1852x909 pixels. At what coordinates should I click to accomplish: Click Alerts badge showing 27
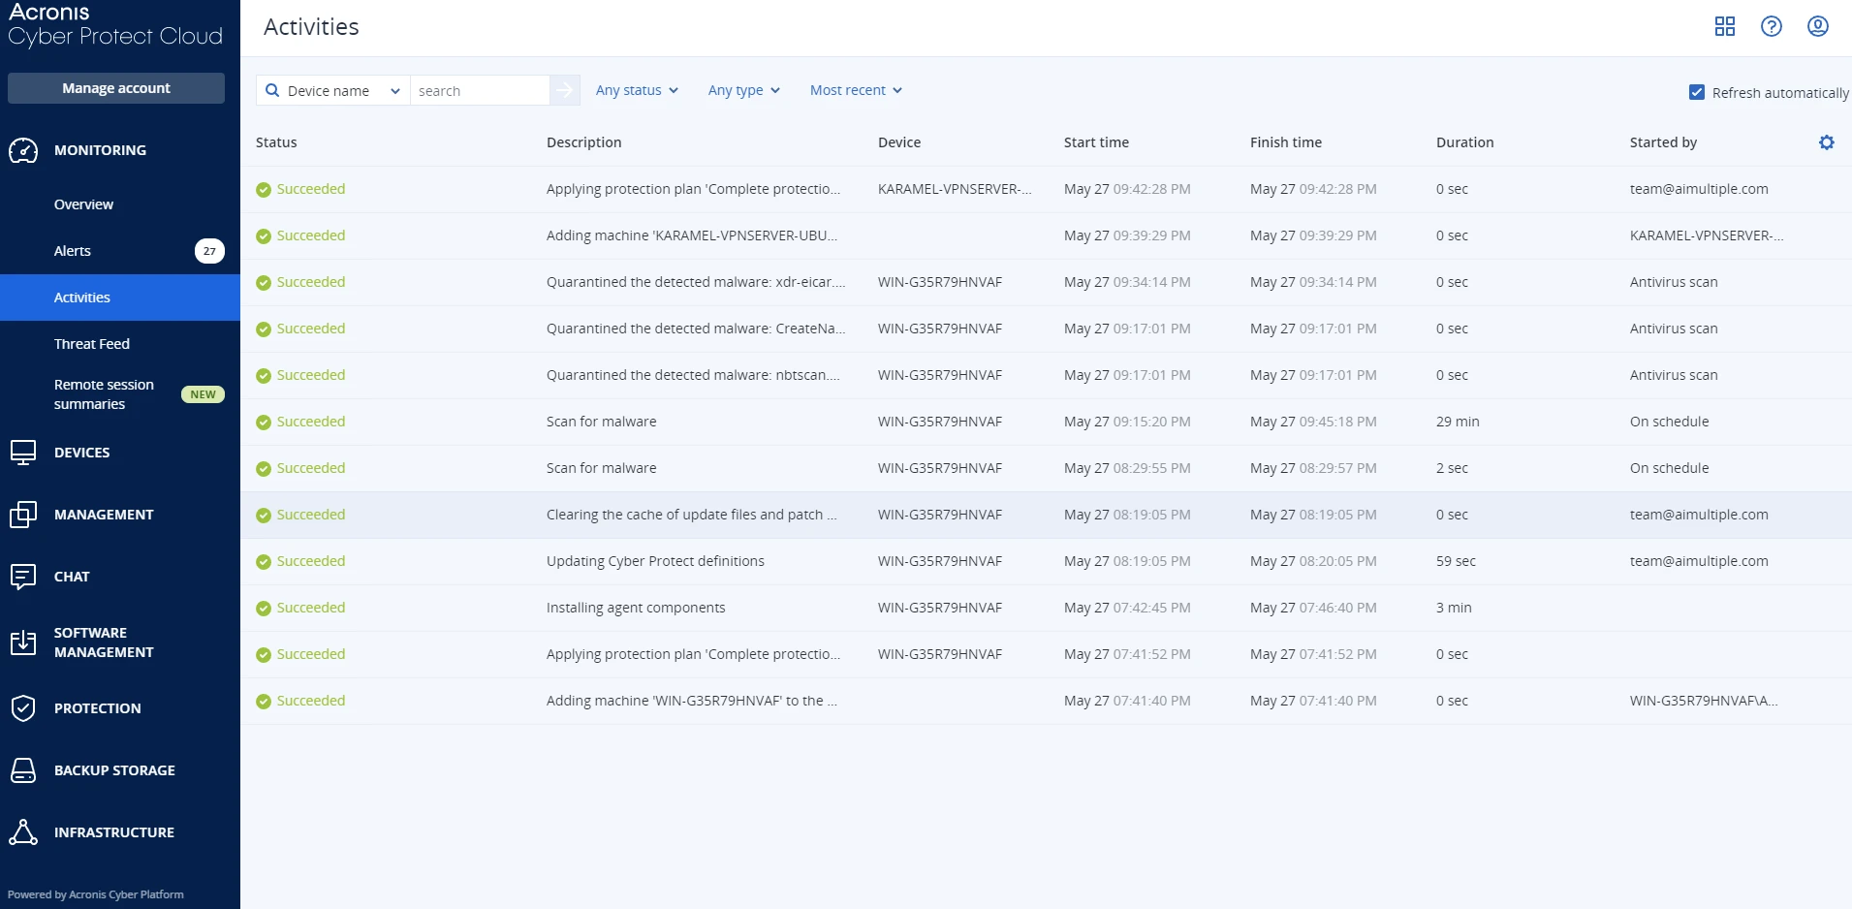(209, 251)
